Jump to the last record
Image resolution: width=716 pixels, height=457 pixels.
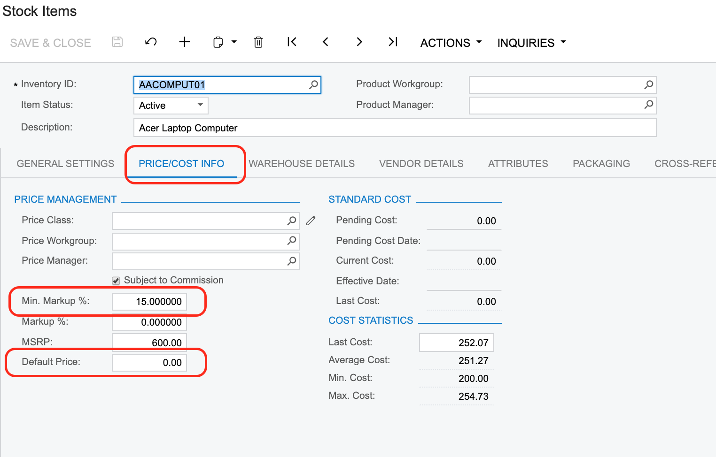tap(393, 42)
